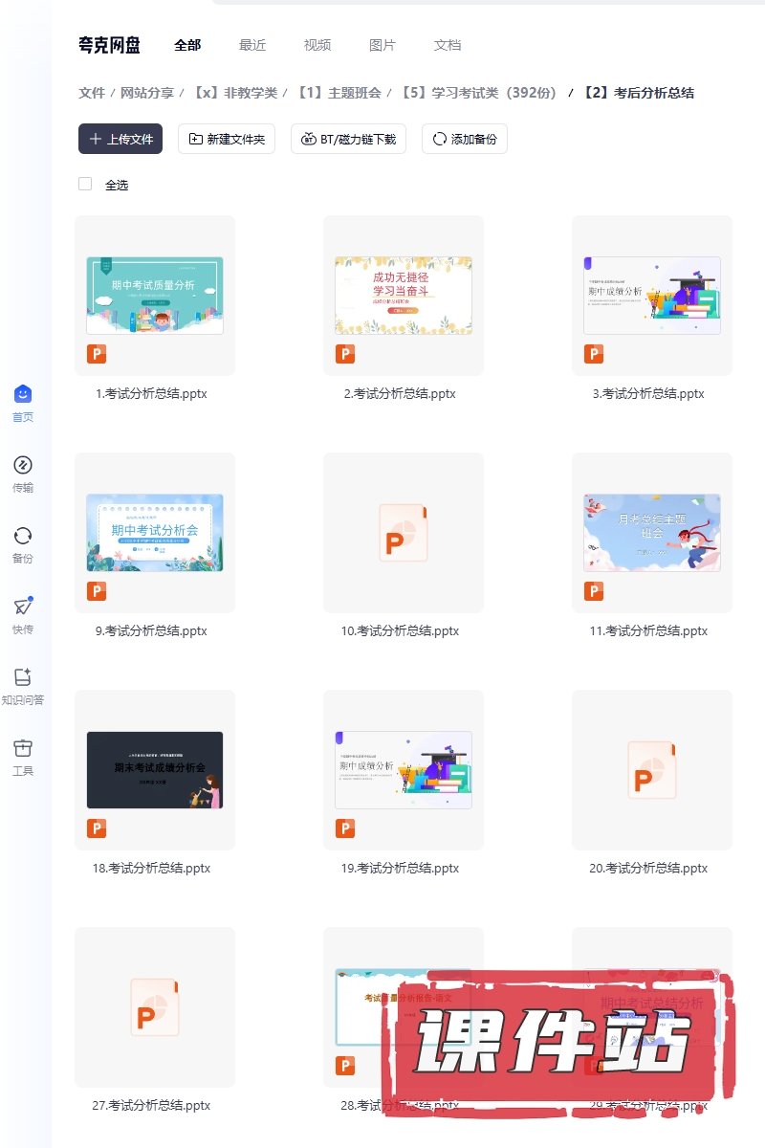This screenshot has width=765, height=1148.
Task: Toggle the 全选 select-all checkbox
Action: 85,184
